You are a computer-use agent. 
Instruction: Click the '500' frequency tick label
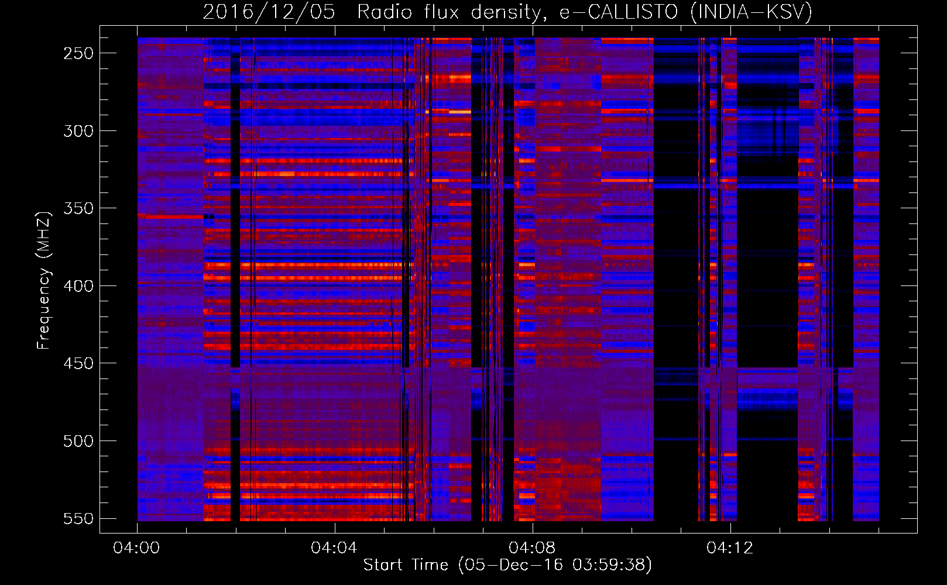[x=78, y=441]
